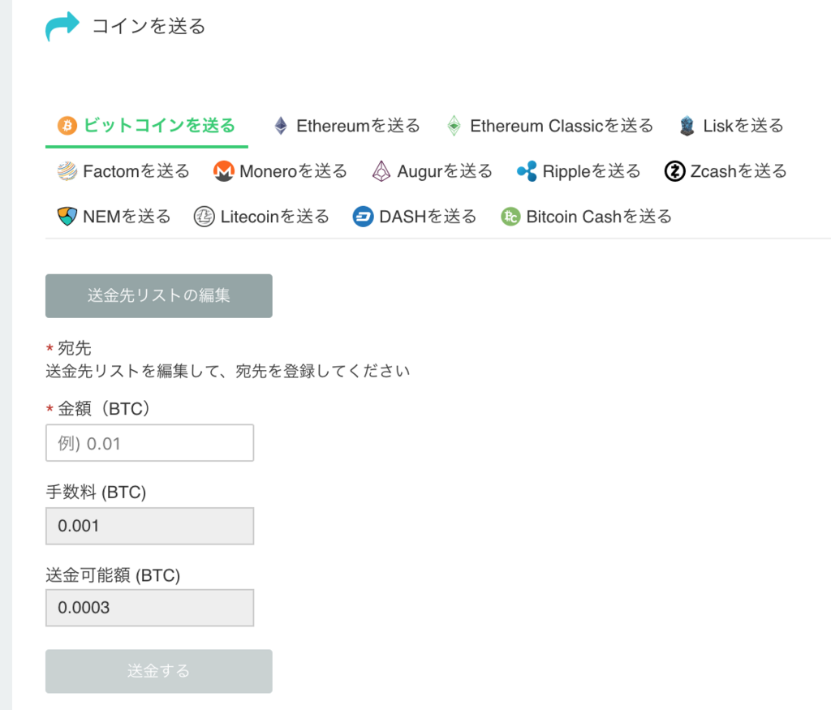Select the Lisk icon
Image resolution: width=831 pixels, height=710 pixels.
click(x=686, y=126)
